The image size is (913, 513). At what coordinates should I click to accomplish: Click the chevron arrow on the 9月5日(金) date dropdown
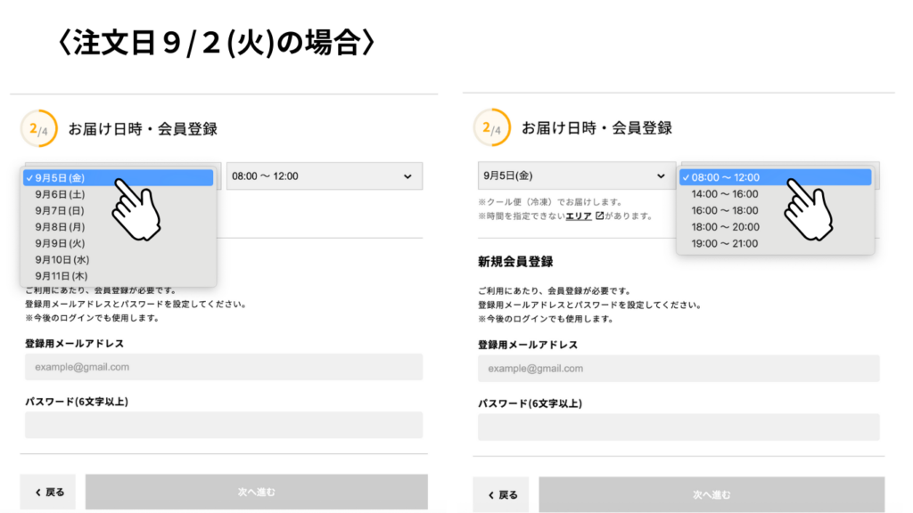pos(661,175)
